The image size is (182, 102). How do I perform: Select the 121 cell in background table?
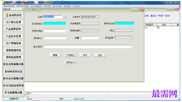click(x=150, y=28)
